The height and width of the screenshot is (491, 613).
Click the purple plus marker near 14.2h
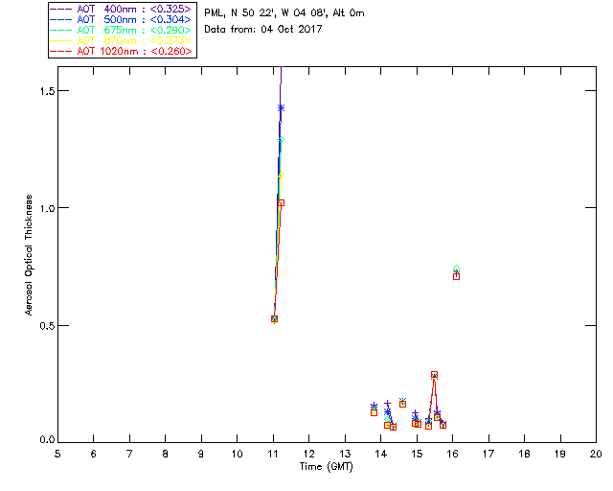click(x=387, y=404)
